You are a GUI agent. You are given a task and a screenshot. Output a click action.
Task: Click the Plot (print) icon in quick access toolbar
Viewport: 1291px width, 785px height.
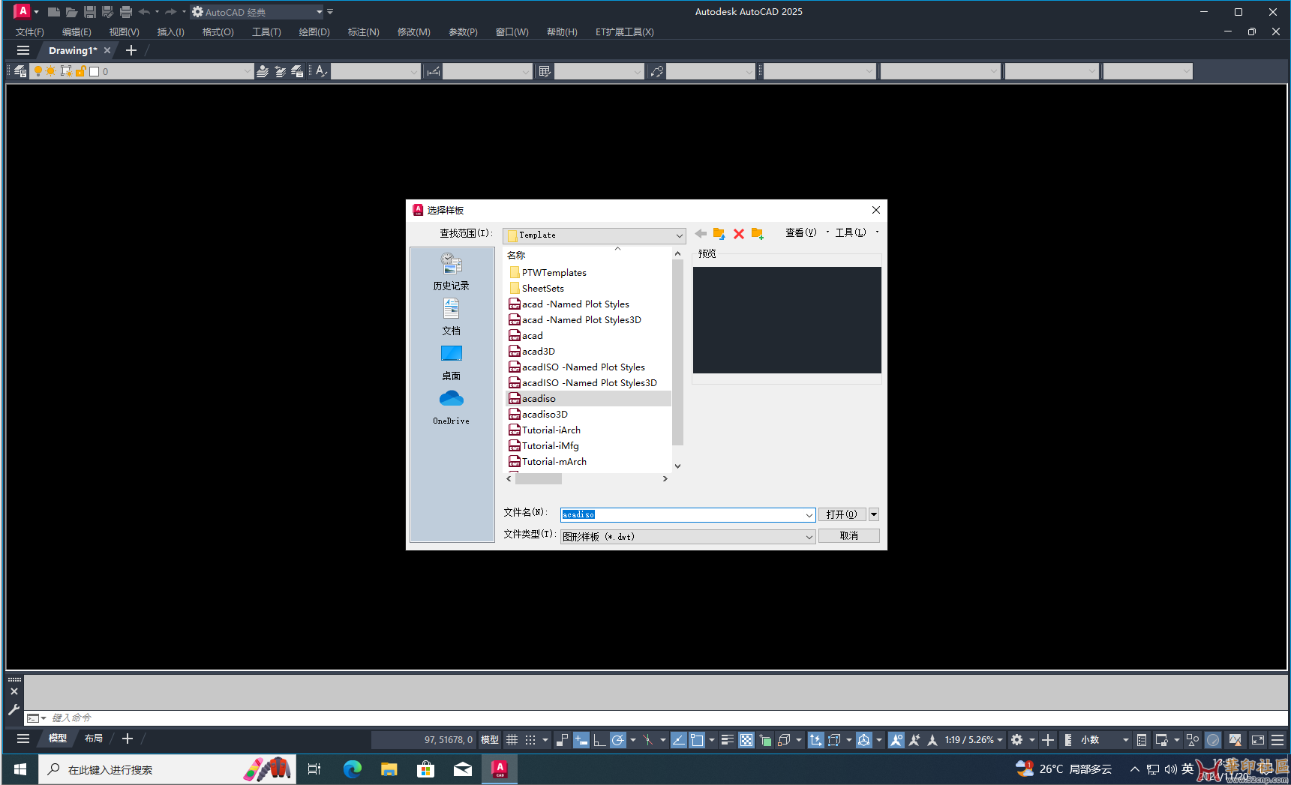(125, 12)
